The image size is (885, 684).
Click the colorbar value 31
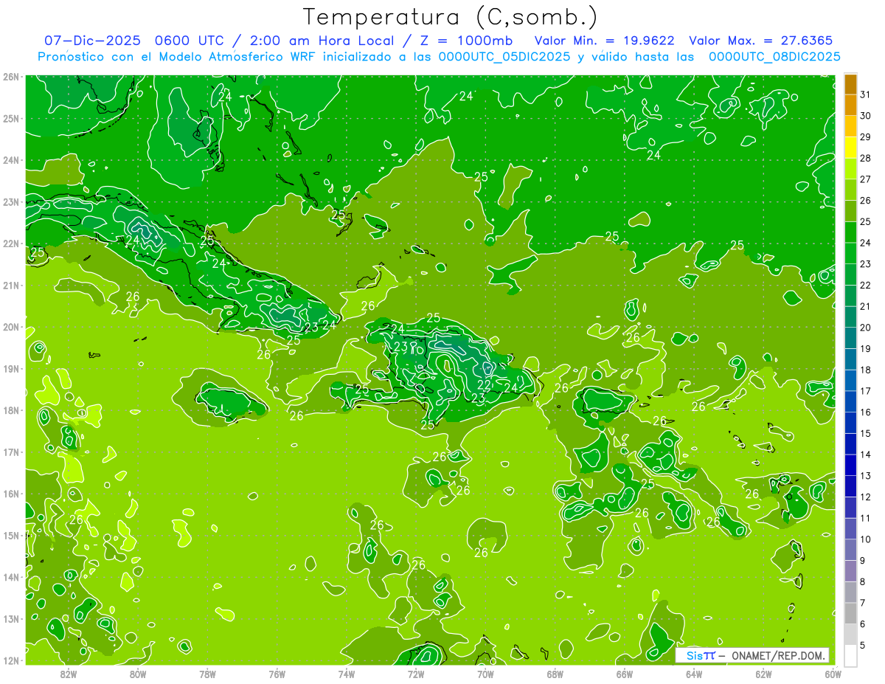click(866, 94)
